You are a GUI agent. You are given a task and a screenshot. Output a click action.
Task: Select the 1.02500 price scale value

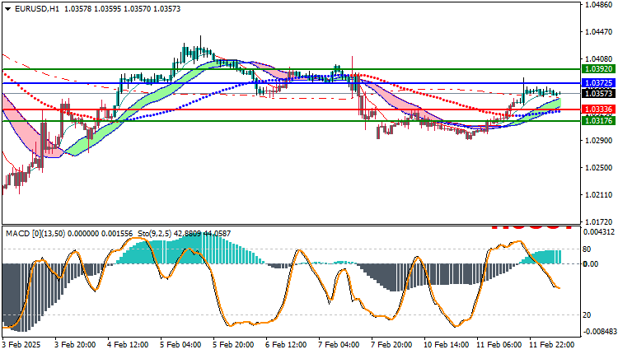[599, 168]
